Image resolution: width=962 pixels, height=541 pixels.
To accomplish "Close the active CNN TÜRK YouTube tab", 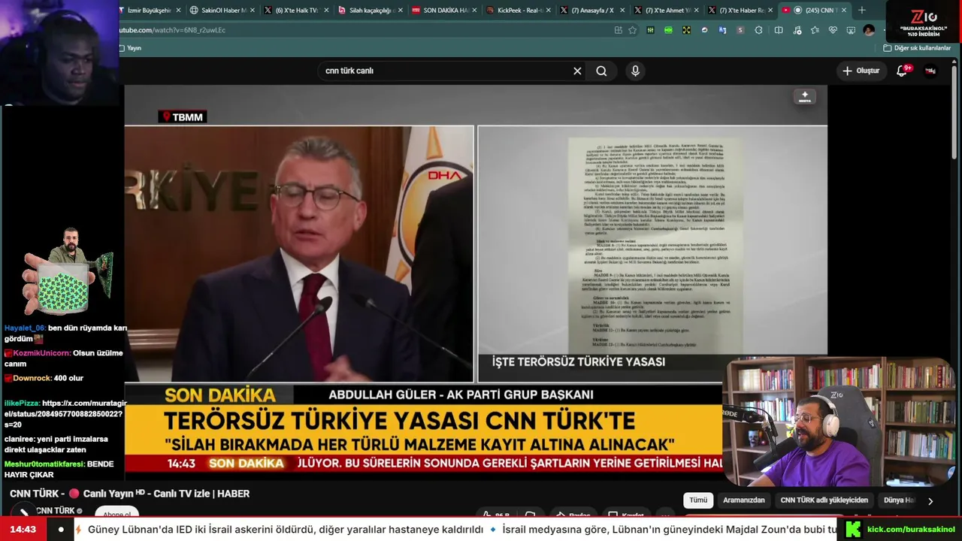I will (x=844, y=10).
